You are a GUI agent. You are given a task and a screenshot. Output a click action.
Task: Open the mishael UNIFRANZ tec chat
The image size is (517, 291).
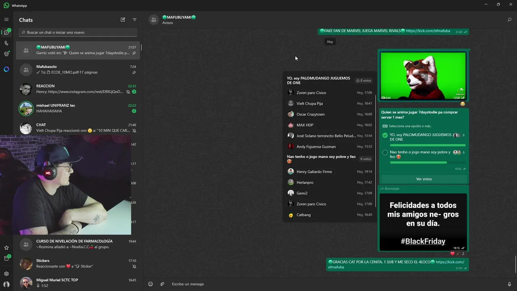[78, 108]
